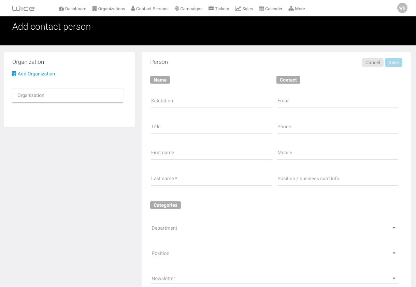Viewport: 416px width, 287px height.
Task: Focus the Mobile field
Action: pos(338,153)
